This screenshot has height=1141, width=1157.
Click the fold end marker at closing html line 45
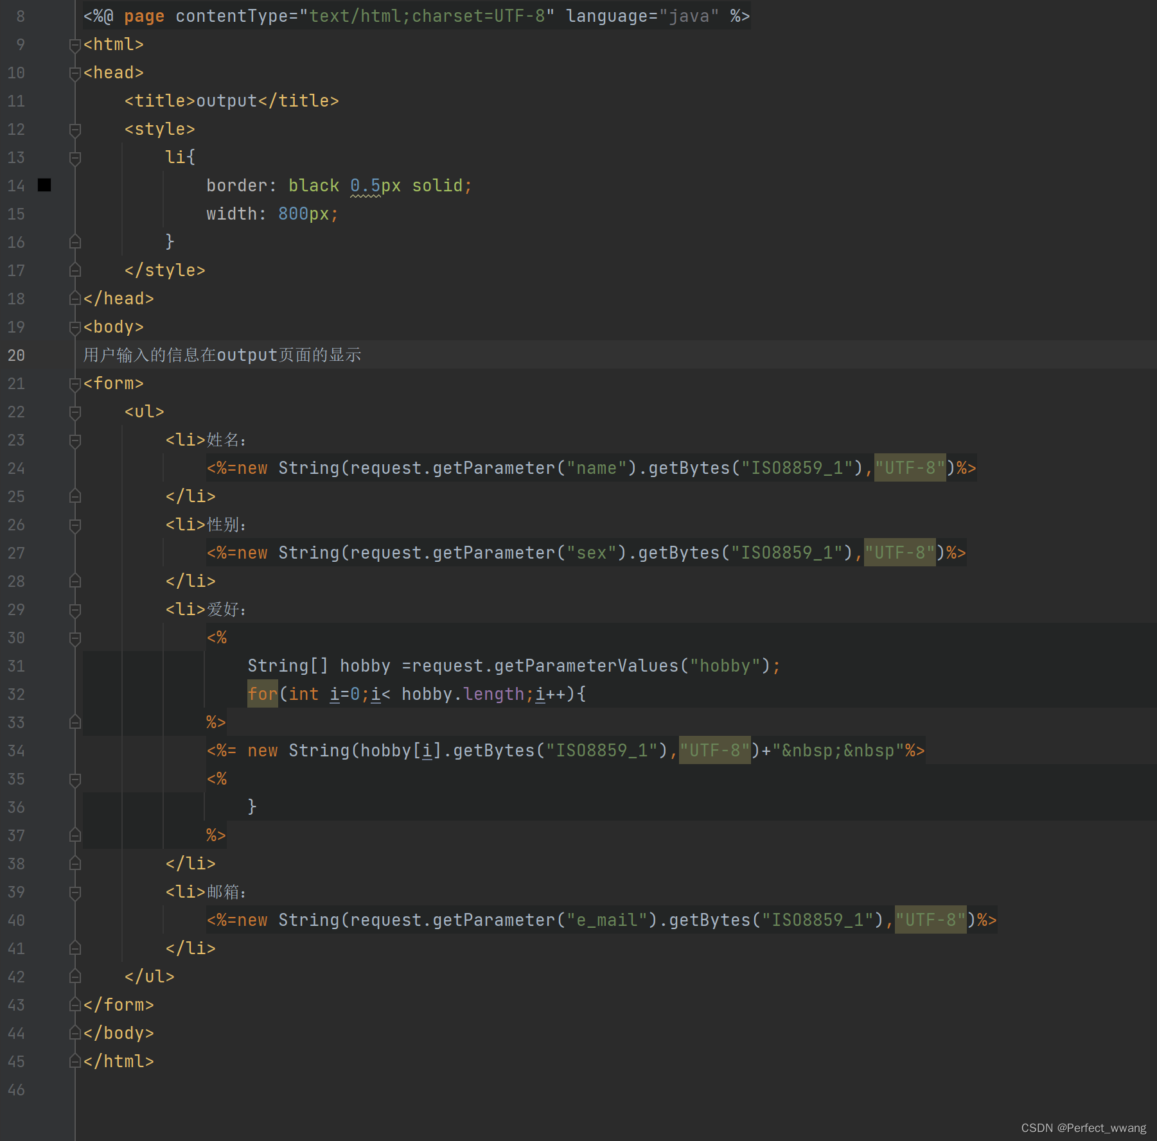(75, 1061)
